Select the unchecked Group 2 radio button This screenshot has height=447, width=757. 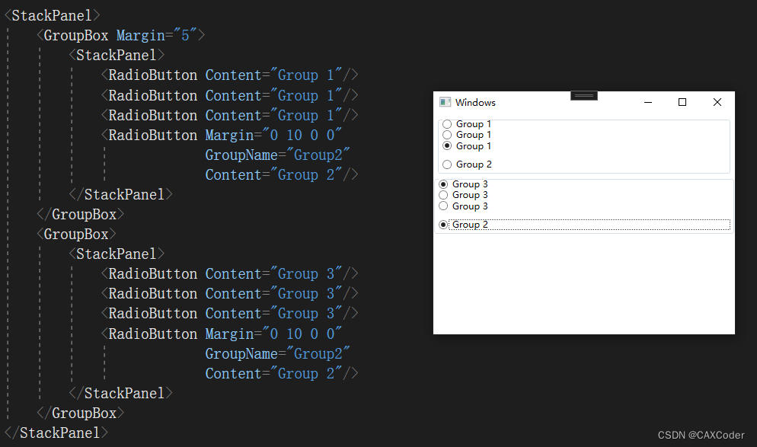click(447, 164)
